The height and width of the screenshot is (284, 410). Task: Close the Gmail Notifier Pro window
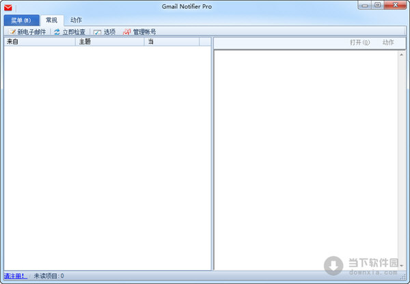396,5
